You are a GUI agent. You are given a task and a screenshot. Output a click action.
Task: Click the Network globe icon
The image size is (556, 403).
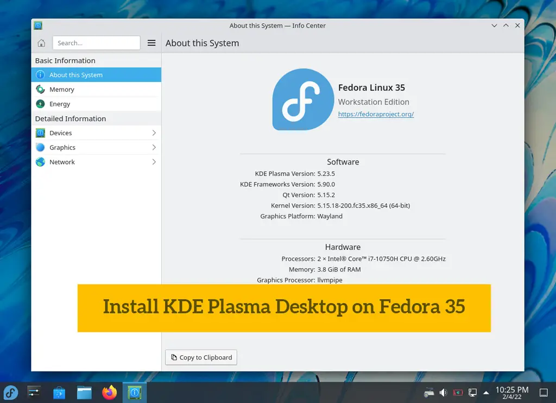click(40, 162)
